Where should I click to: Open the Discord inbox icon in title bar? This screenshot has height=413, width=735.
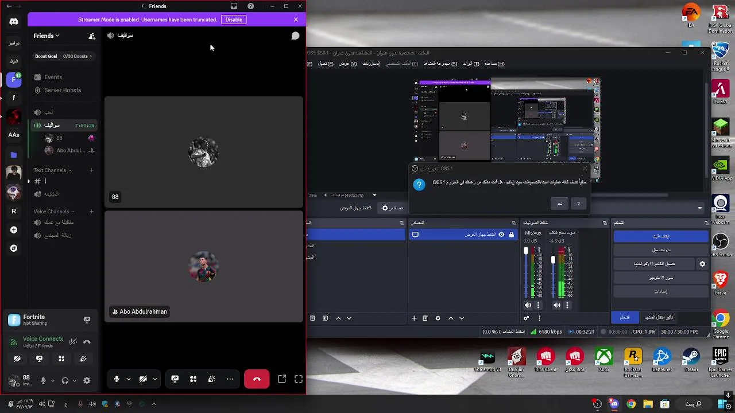click(234, 6)
